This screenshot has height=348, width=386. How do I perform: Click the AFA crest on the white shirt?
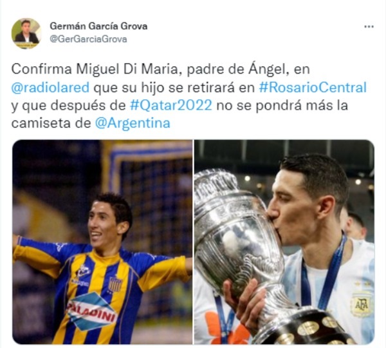click(x=362, y=305)
